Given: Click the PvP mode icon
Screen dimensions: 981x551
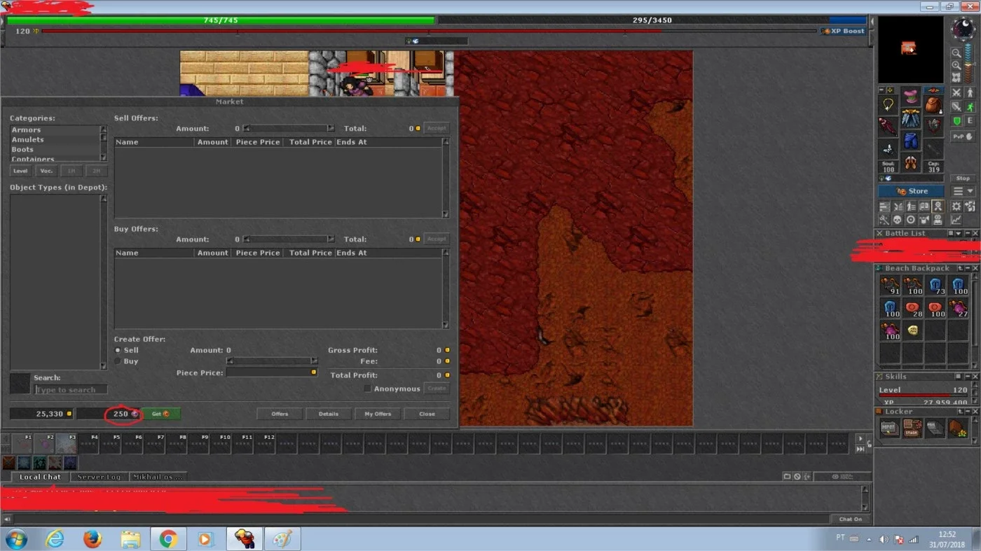Looking at the screenshot, I should pos(963,137).
